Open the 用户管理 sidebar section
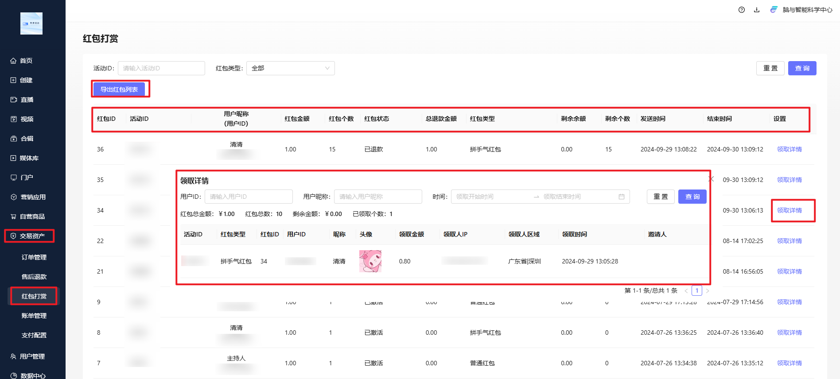The image size is (840, 379). 32,356
